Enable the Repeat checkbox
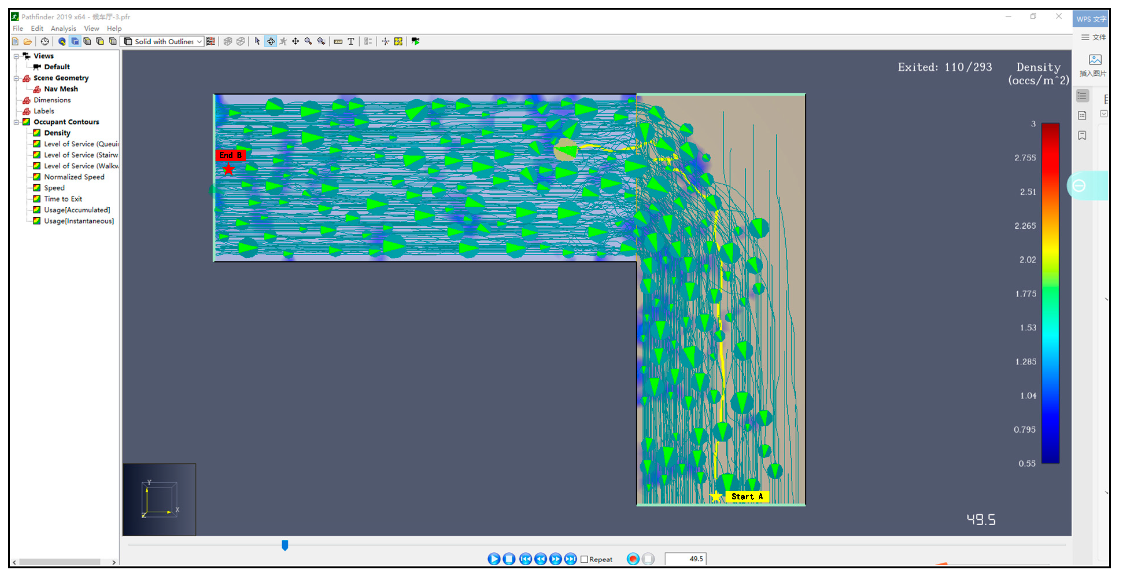1123x578 pixels. [x=584, y=559]
